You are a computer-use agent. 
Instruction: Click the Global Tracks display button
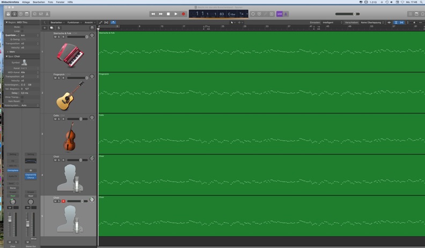[x=92, y=28]
